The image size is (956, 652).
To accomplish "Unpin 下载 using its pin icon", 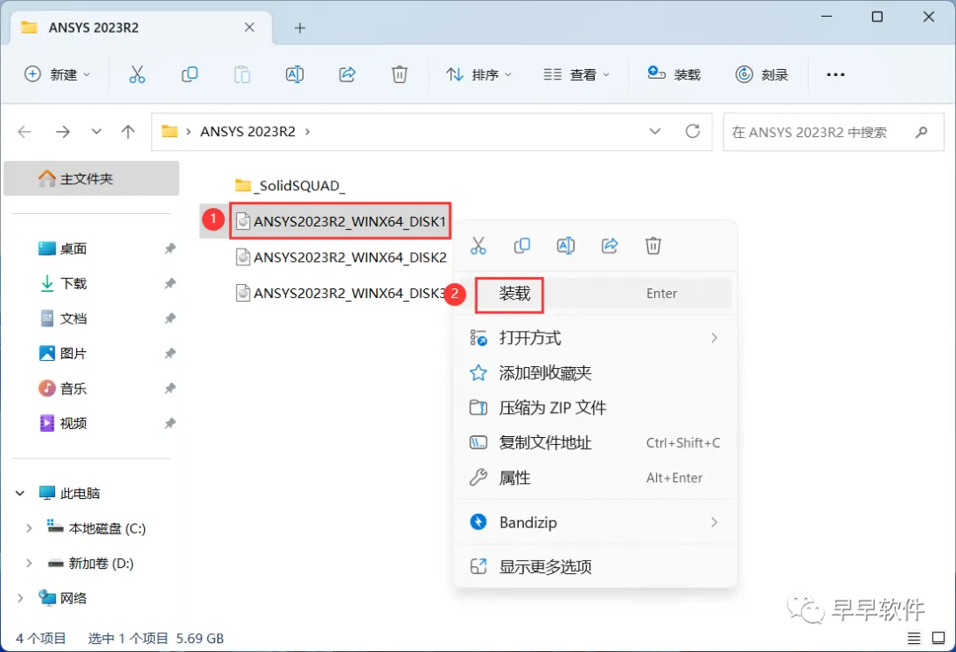I will pyautogui.click(x=170, y=283).
